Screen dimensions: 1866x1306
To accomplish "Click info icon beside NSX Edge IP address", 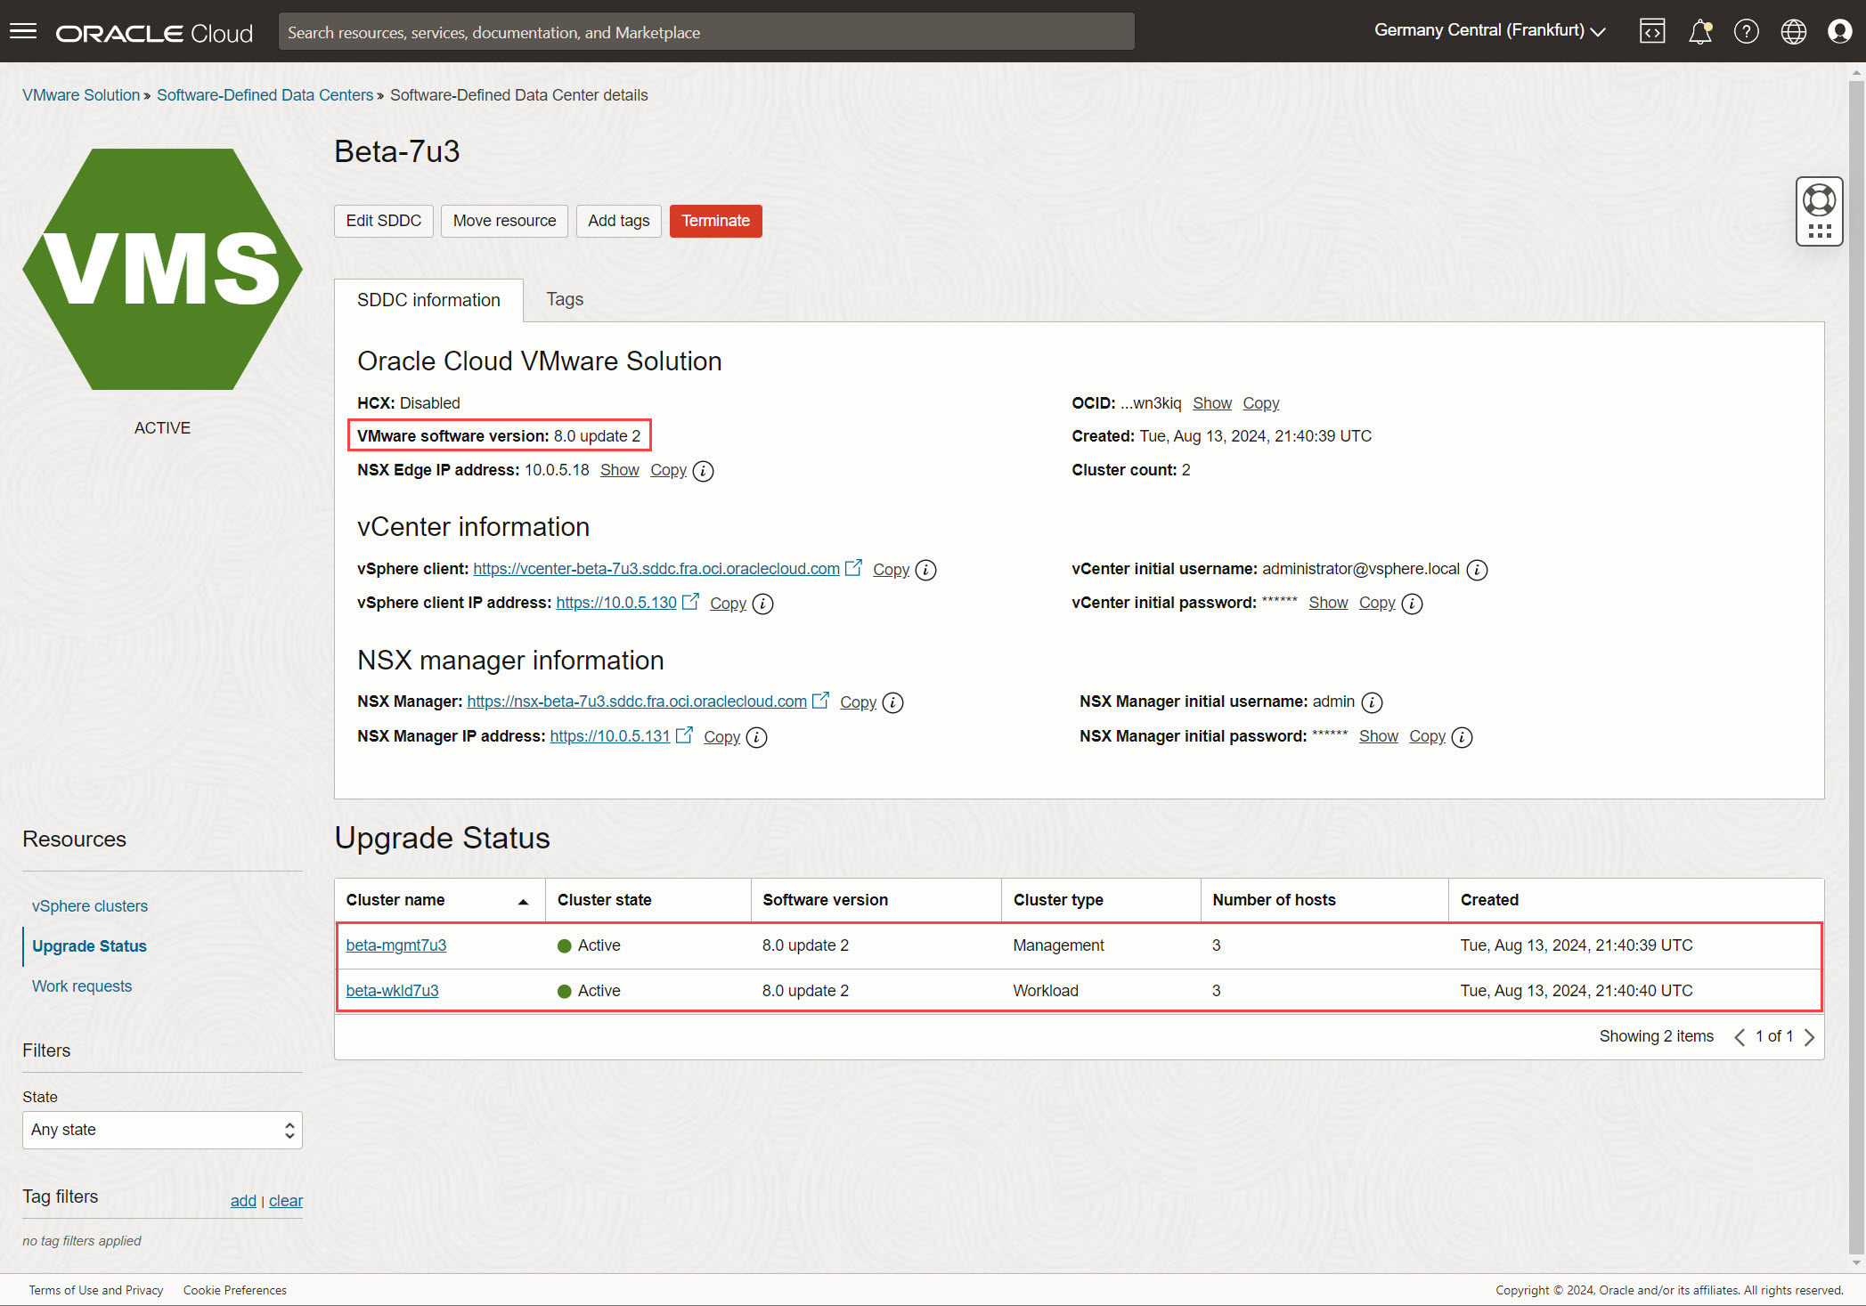I will [x=703, y=471].
